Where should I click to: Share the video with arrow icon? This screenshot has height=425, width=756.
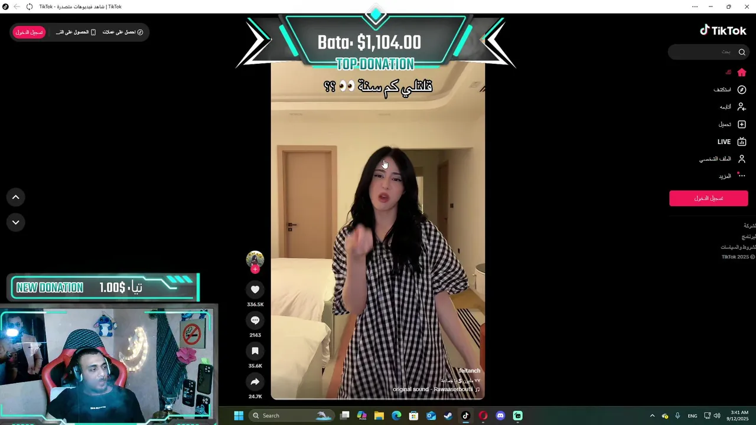tap(255, 381)
